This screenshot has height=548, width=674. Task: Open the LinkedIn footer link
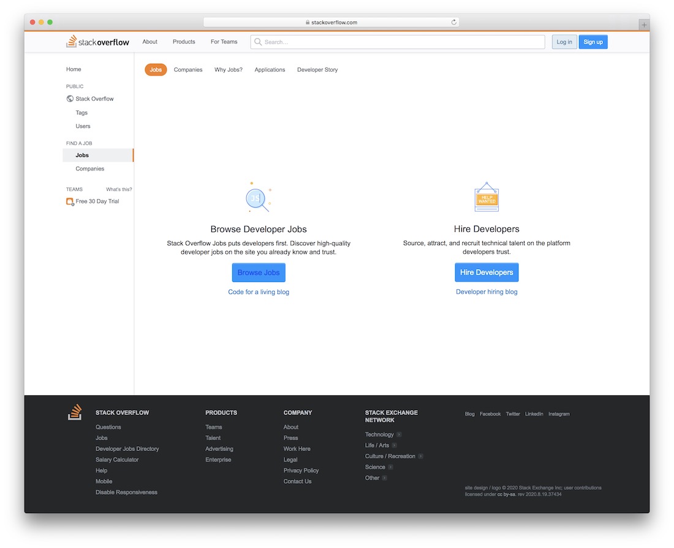[534, 414]
